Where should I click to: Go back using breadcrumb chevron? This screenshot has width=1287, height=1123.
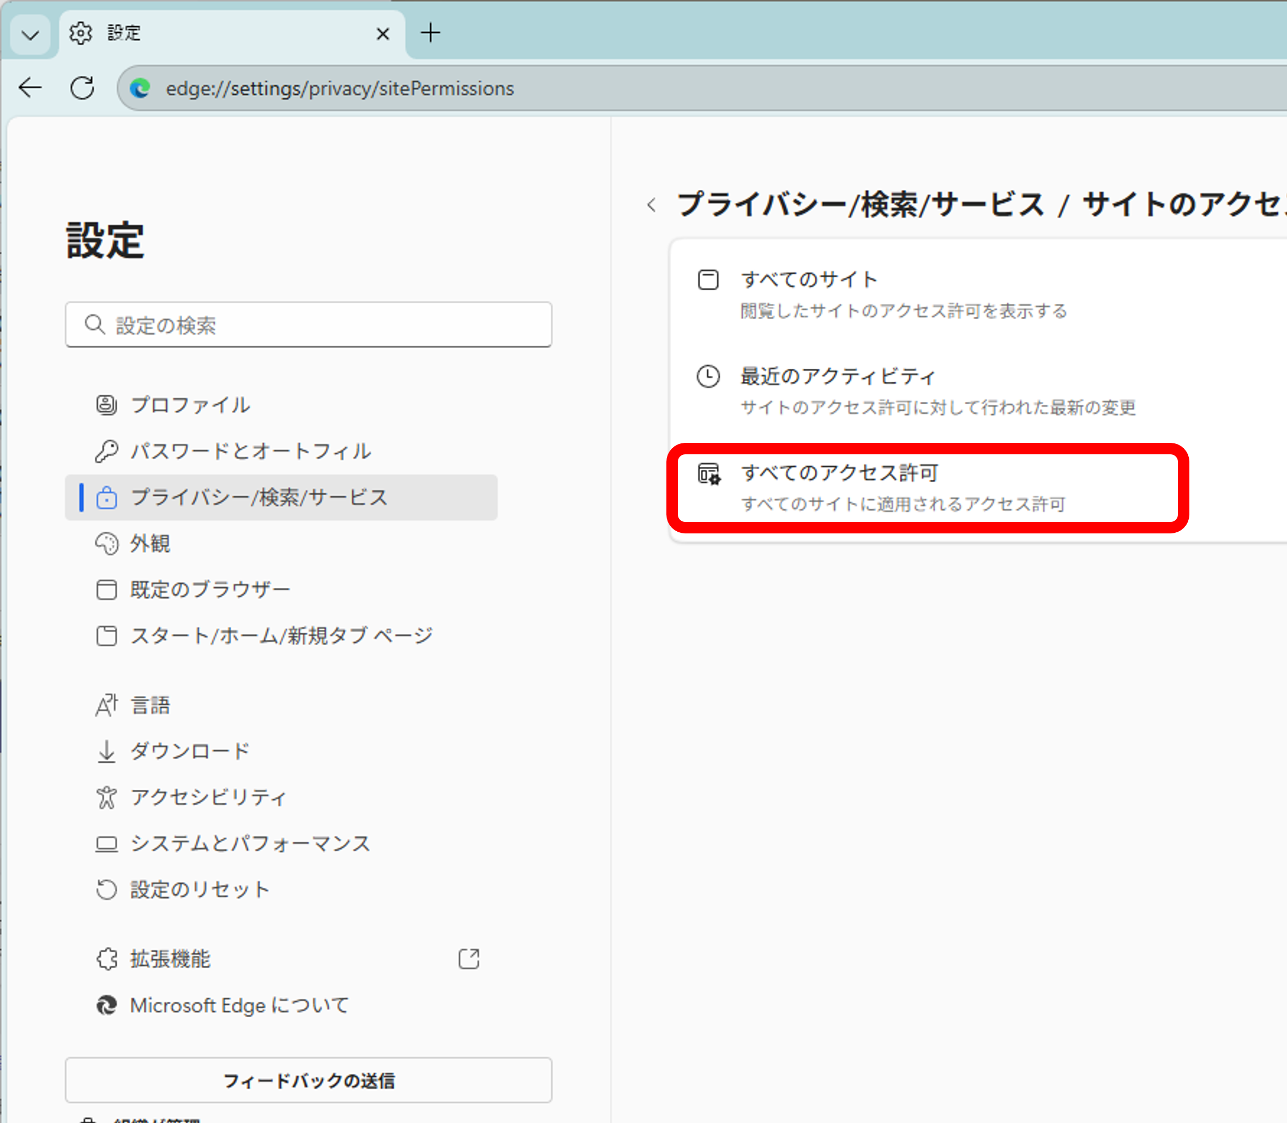point(652,205)
